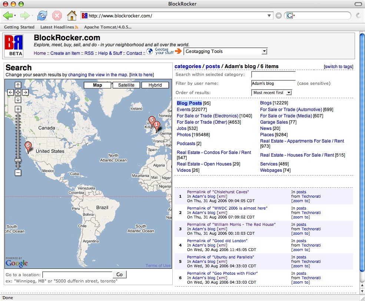
Task: Click the Filter by user name field
Action: (x=273, y=83)
